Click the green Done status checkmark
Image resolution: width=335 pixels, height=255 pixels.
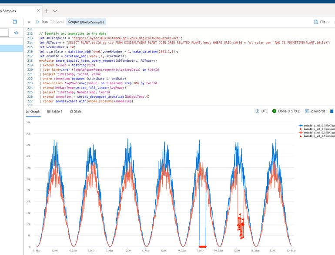tap(274, 111)
